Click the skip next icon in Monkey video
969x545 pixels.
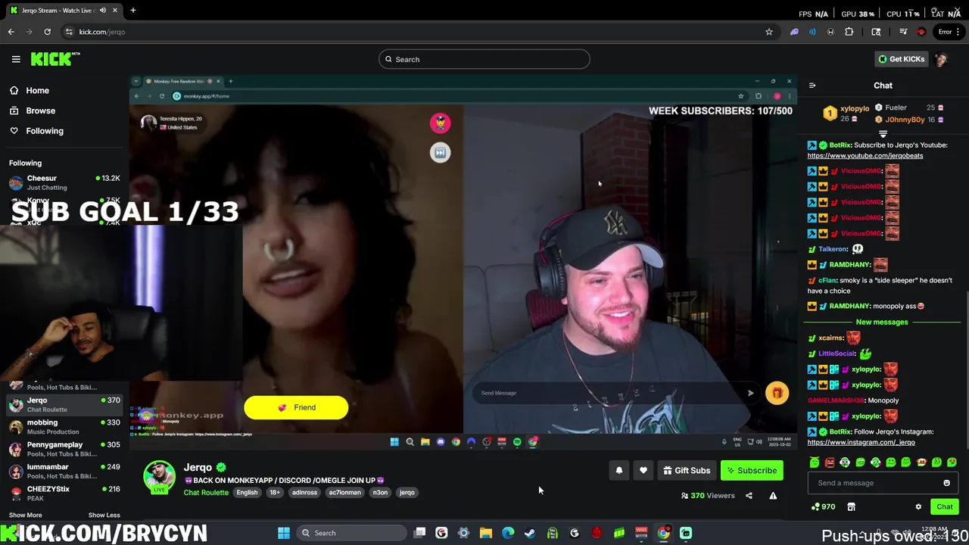440,153
